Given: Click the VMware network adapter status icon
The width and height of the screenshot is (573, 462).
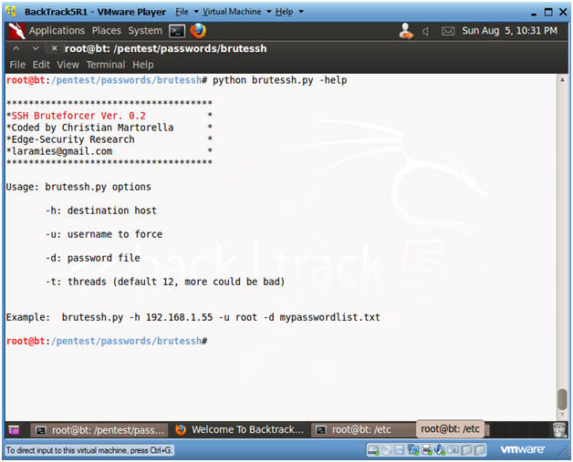Looking at the screenshot, I should (x=413, y=450).
